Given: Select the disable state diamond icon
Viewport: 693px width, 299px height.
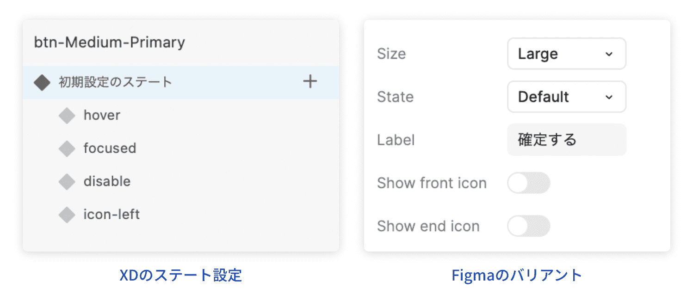Looking at the screenshot, I should (x=67, y=181).
